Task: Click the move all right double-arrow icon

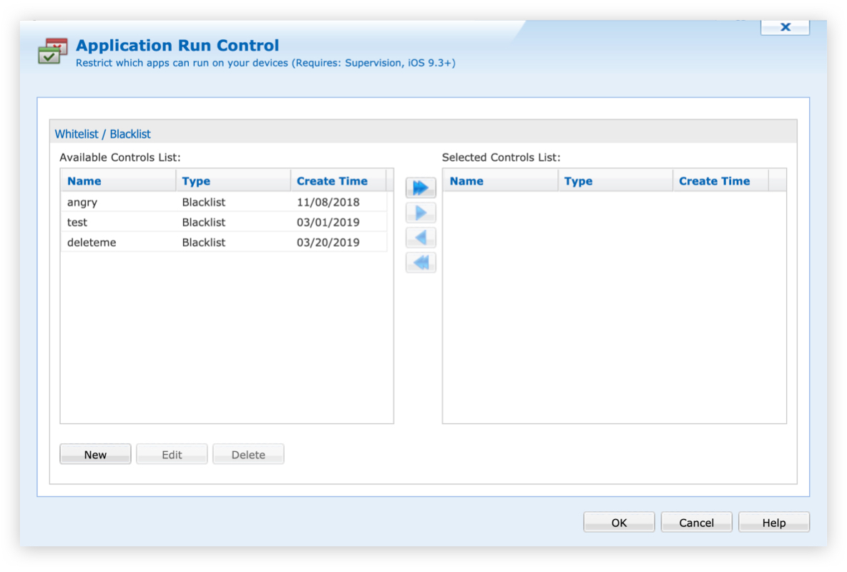Action: coord(421,188)
